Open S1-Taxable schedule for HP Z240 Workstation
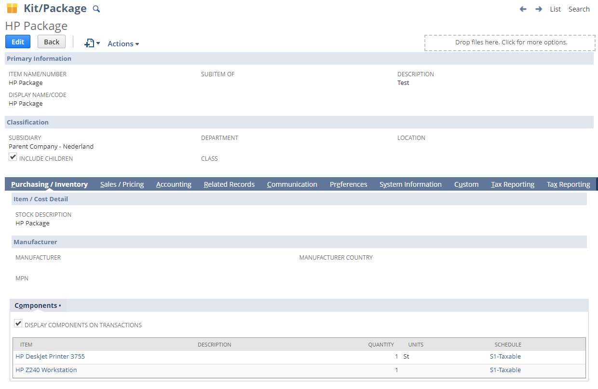Image resolution: width=598 pixels, height=389 pixels. pyautogui.click(x=505, y=370)
